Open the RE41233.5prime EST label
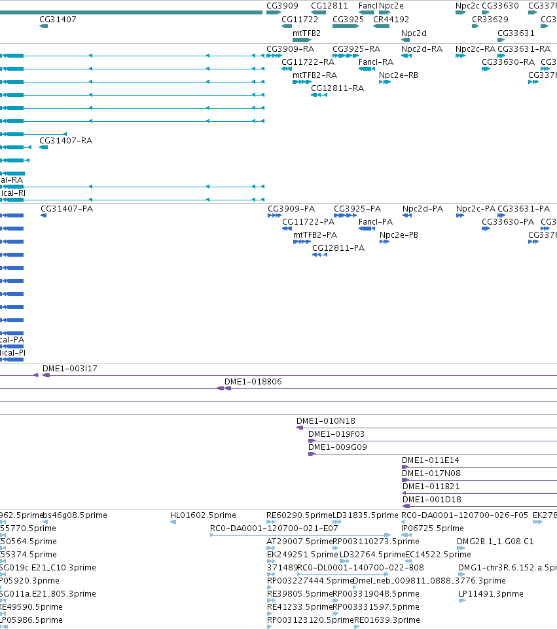557x630 pixels. (x=300, y=606)
